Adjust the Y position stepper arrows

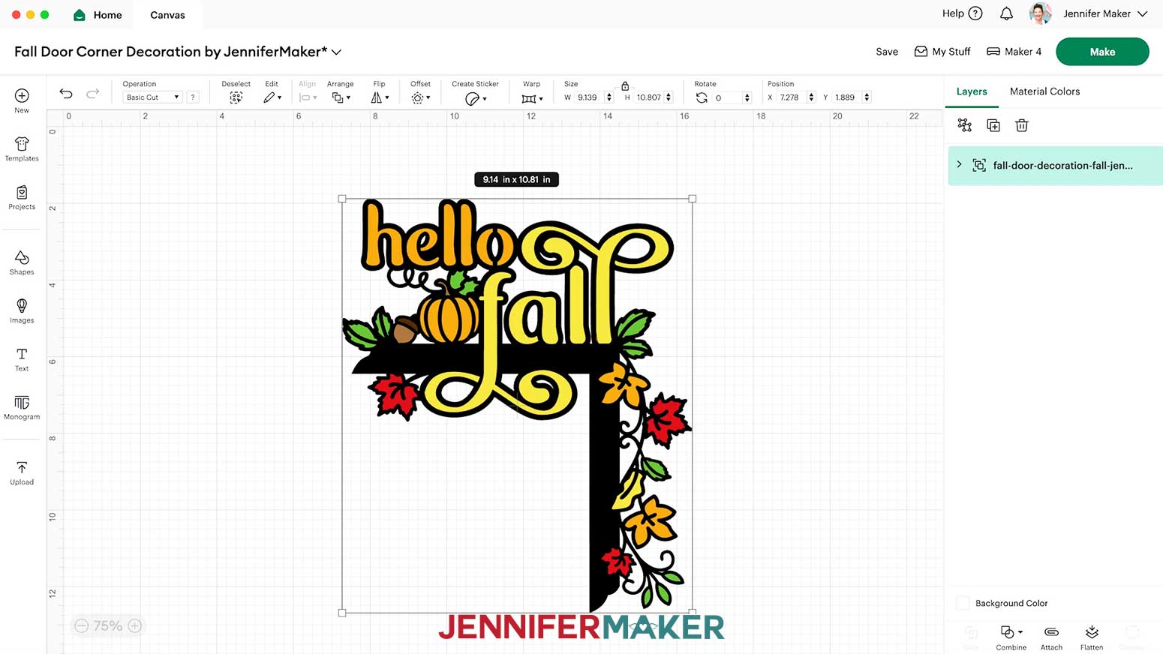(x=867, y=97)
